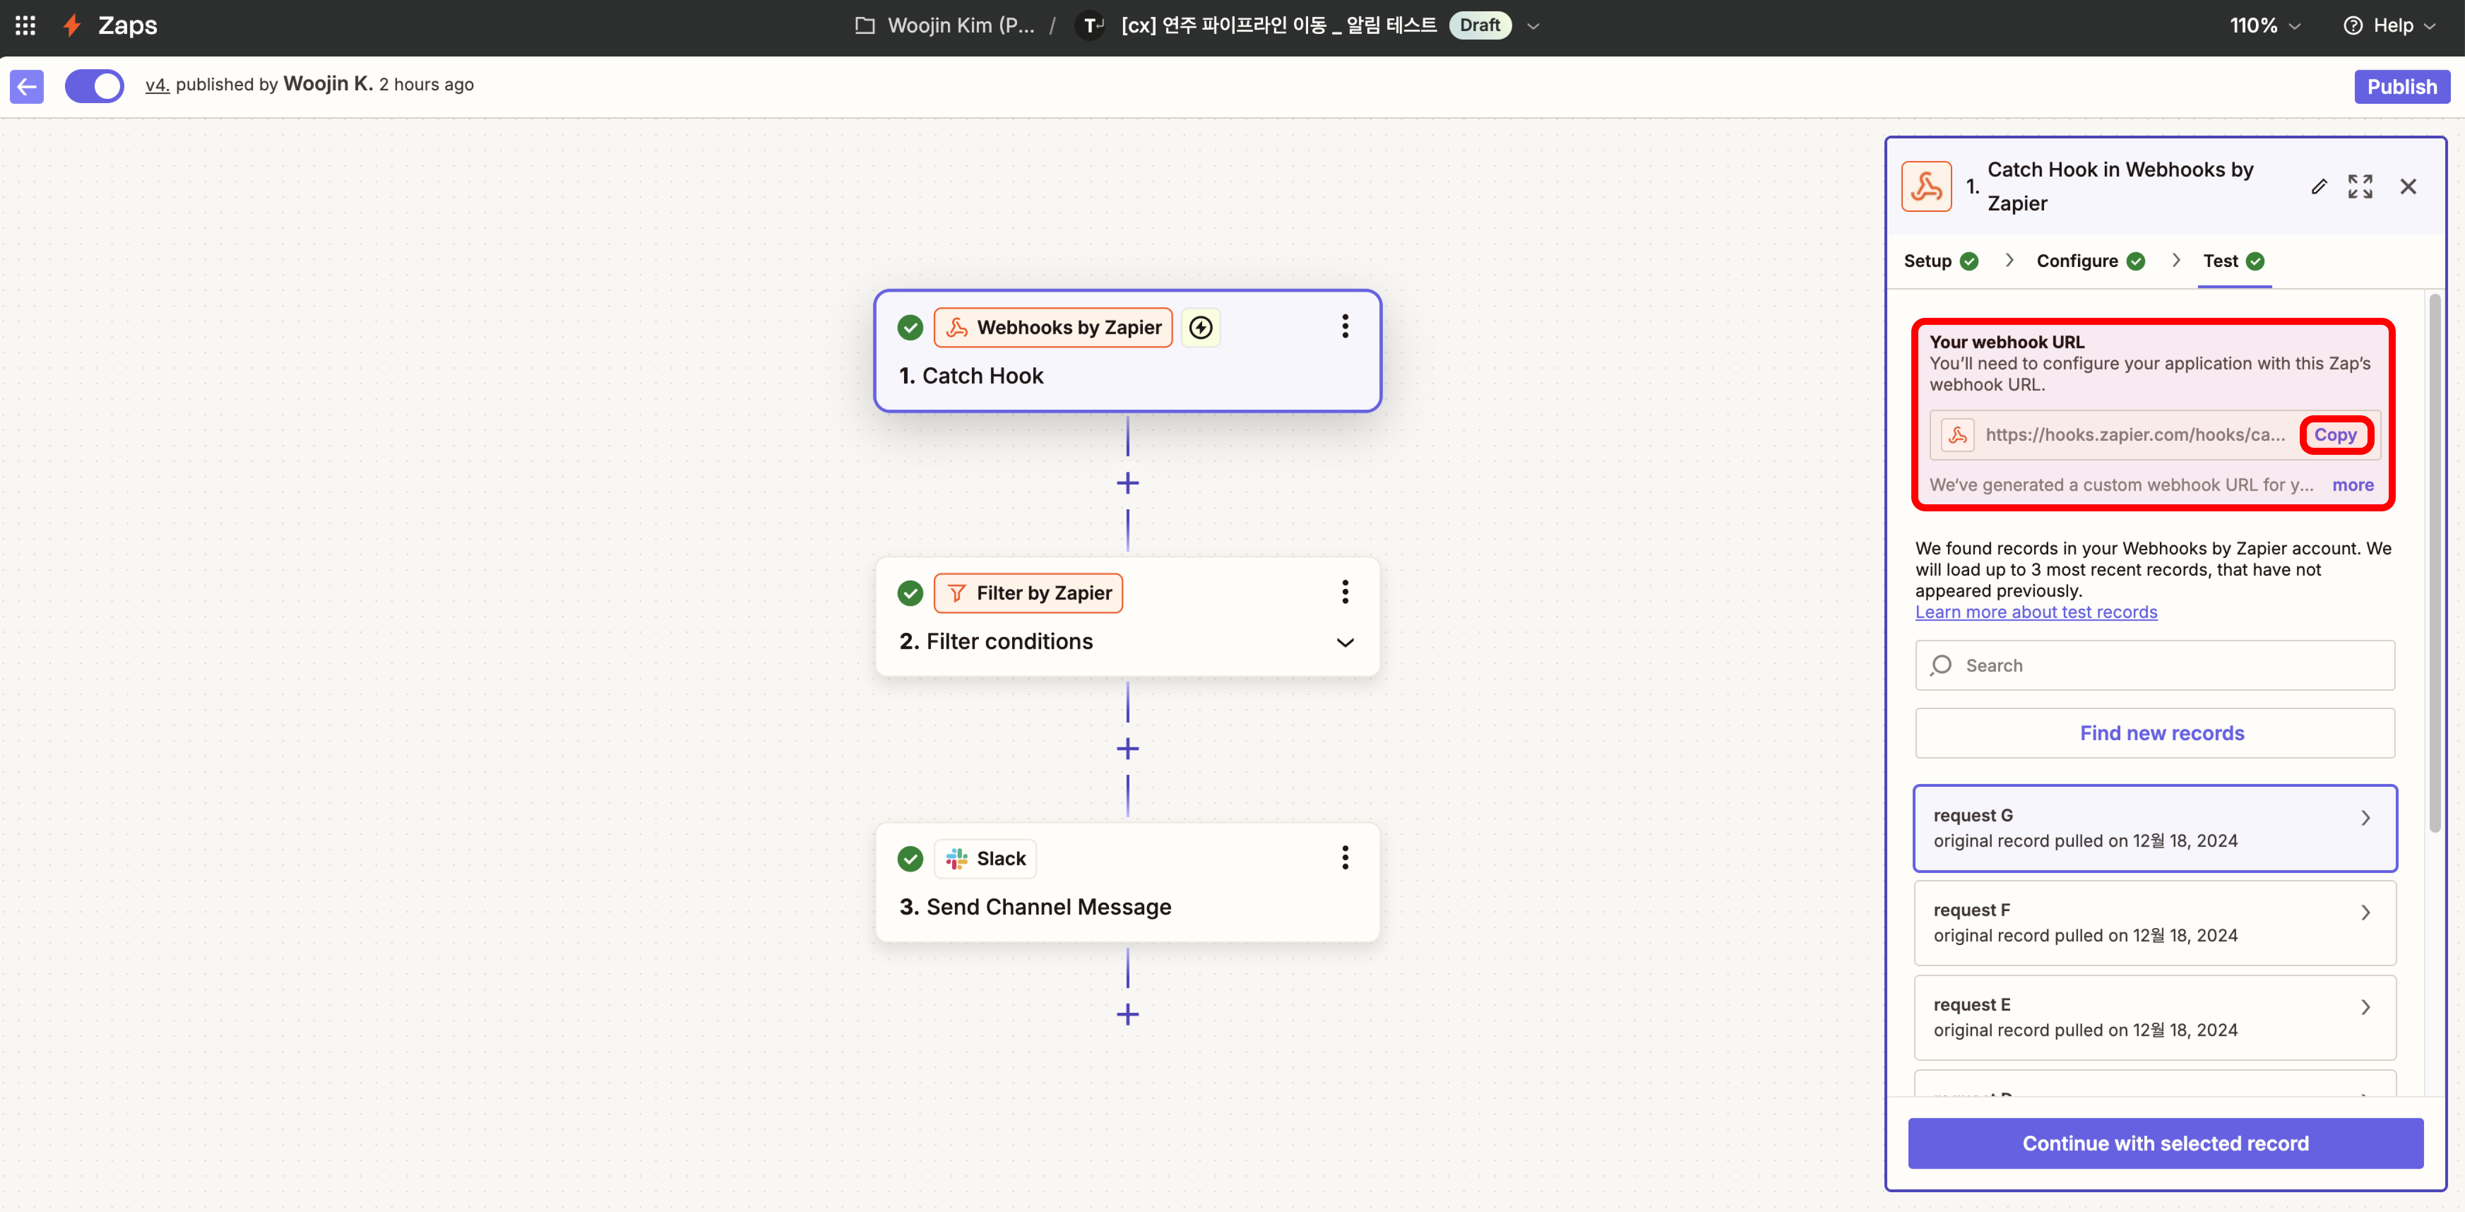Screen dimensions: 2465x1212
Task: Click the Zapier lightning bolt logo
Action: [x=72, y=26]
